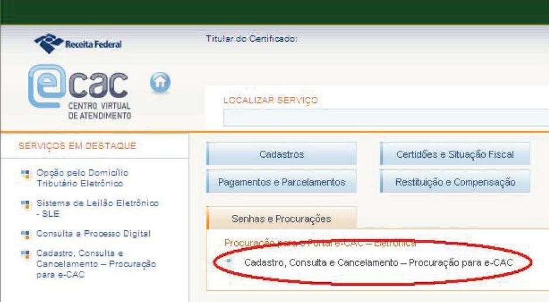The width and height of the screenshot is (549, 302).
Task: Open Certidões e Situação Fiscal category
Action: (x=455, y=154)
